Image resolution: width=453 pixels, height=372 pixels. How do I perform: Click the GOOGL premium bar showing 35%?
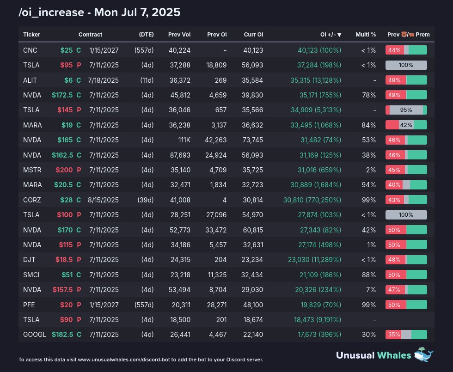point(406,335)
